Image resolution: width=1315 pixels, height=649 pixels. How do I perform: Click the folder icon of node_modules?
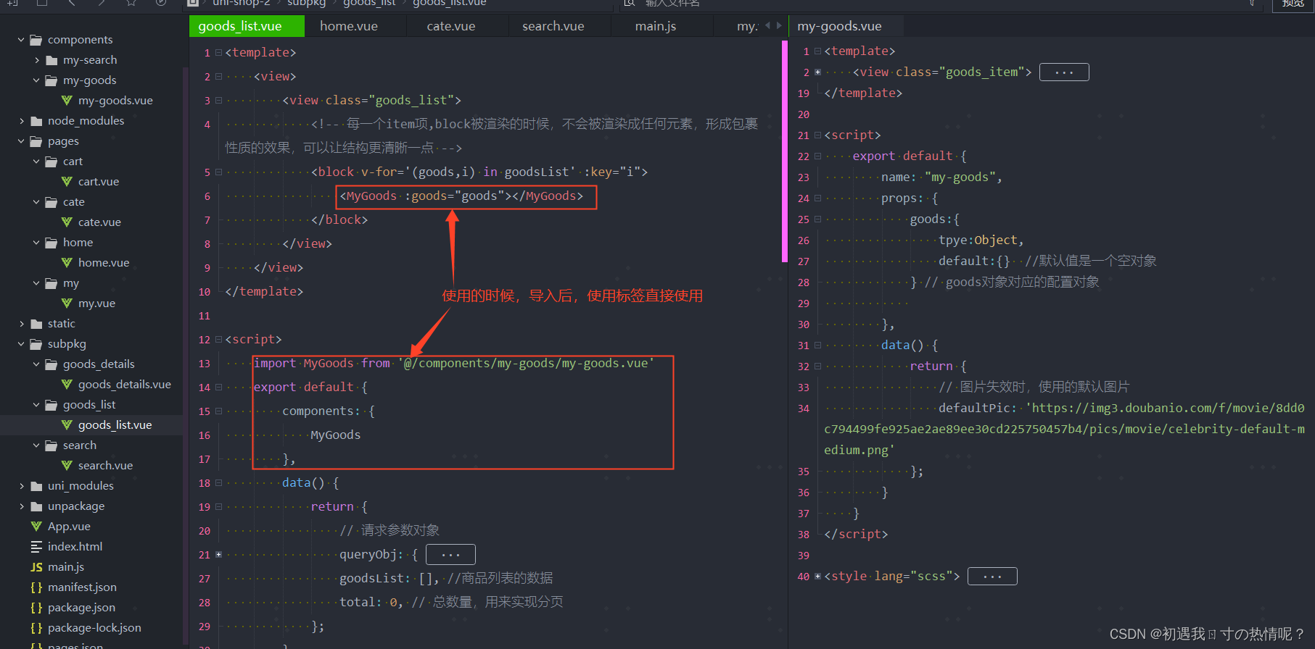[x=36, y=121]
